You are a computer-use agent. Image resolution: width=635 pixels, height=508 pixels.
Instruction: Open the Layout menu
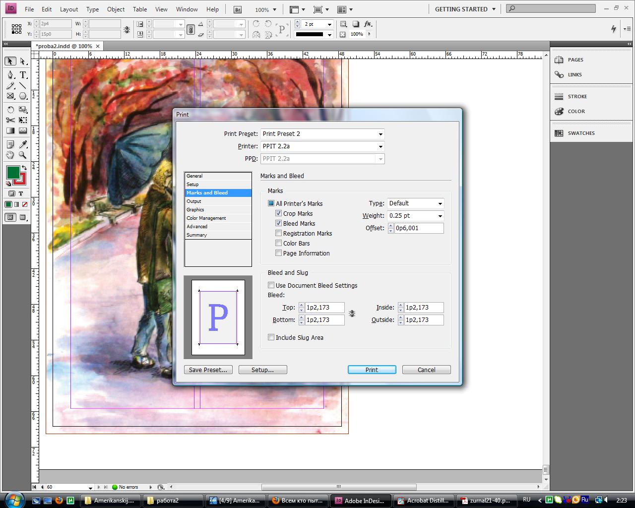(x=69, y=9)
